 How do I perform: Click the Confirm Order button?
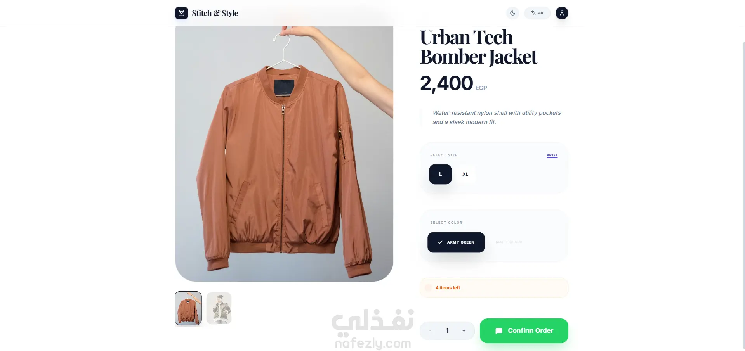524,331
